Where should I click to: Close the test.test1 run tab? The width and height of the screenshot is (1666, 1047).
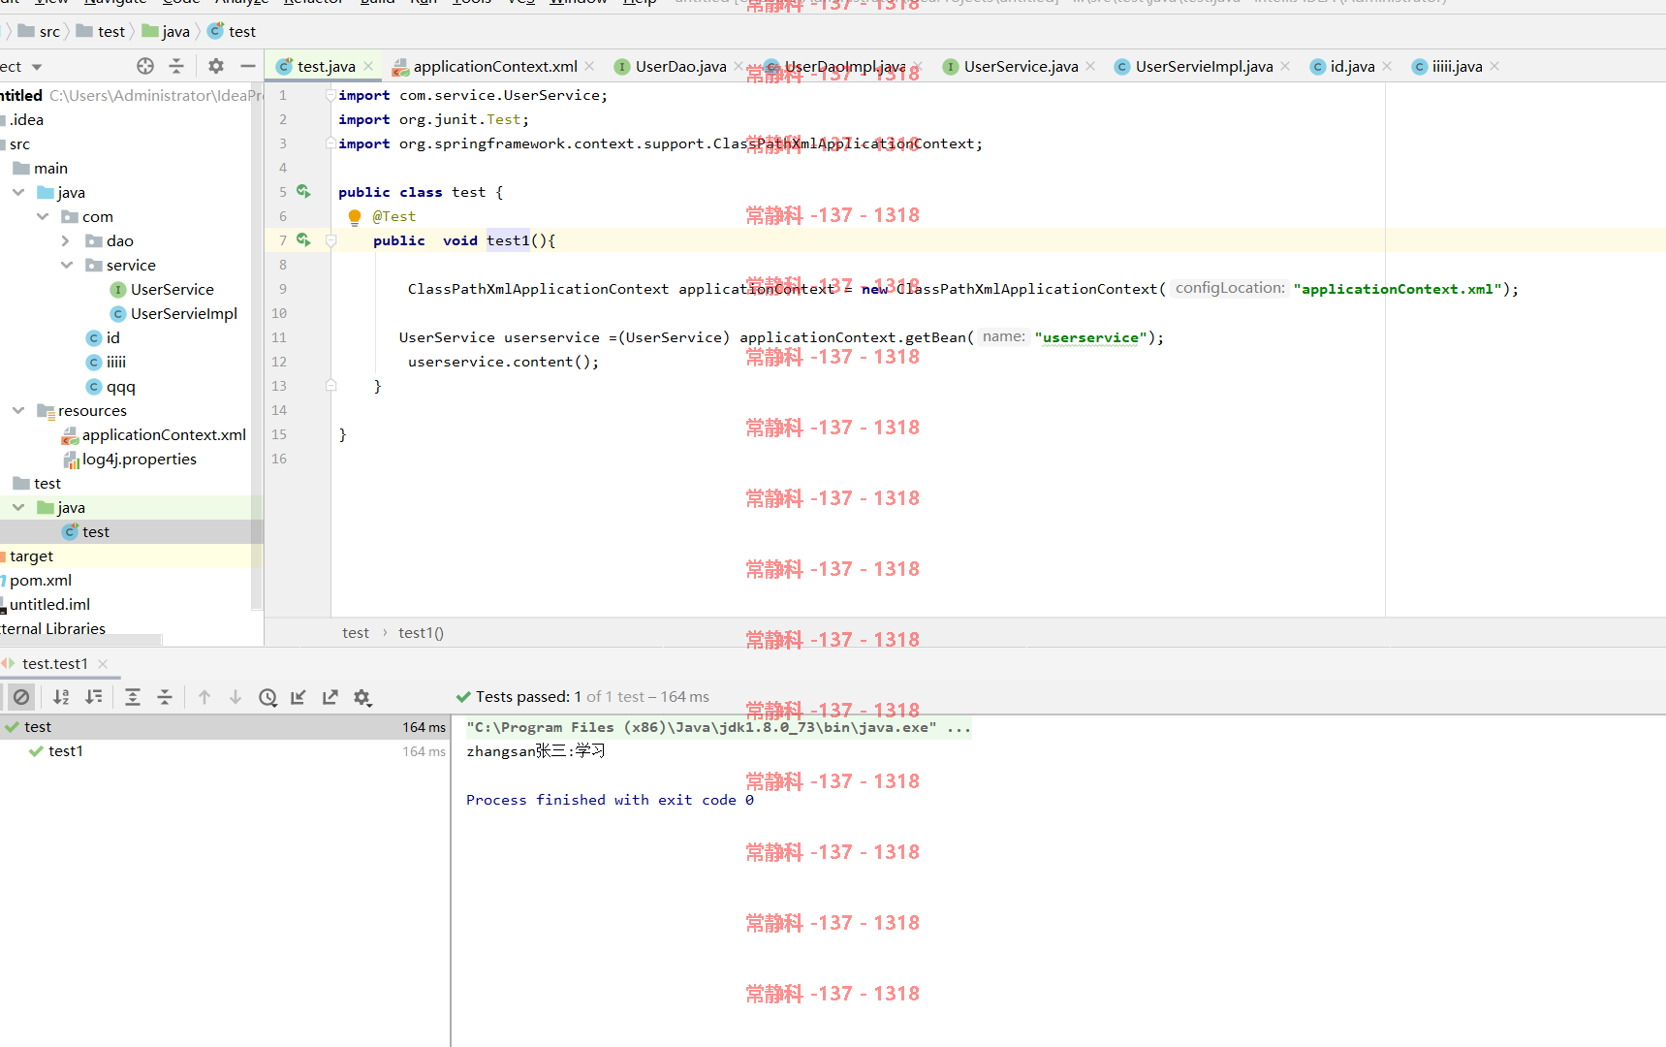coord(103,664)
